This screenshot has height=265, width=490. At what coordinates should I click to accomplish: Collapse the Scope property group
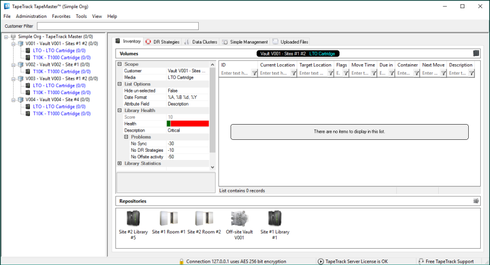tap(120, 64)
